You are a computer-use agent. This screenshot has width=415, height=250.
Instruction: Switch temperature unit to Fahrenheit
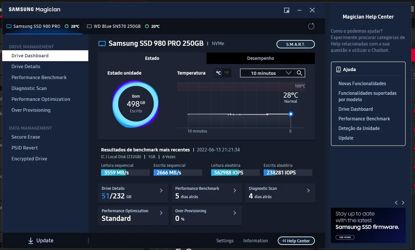pos(227,73)
